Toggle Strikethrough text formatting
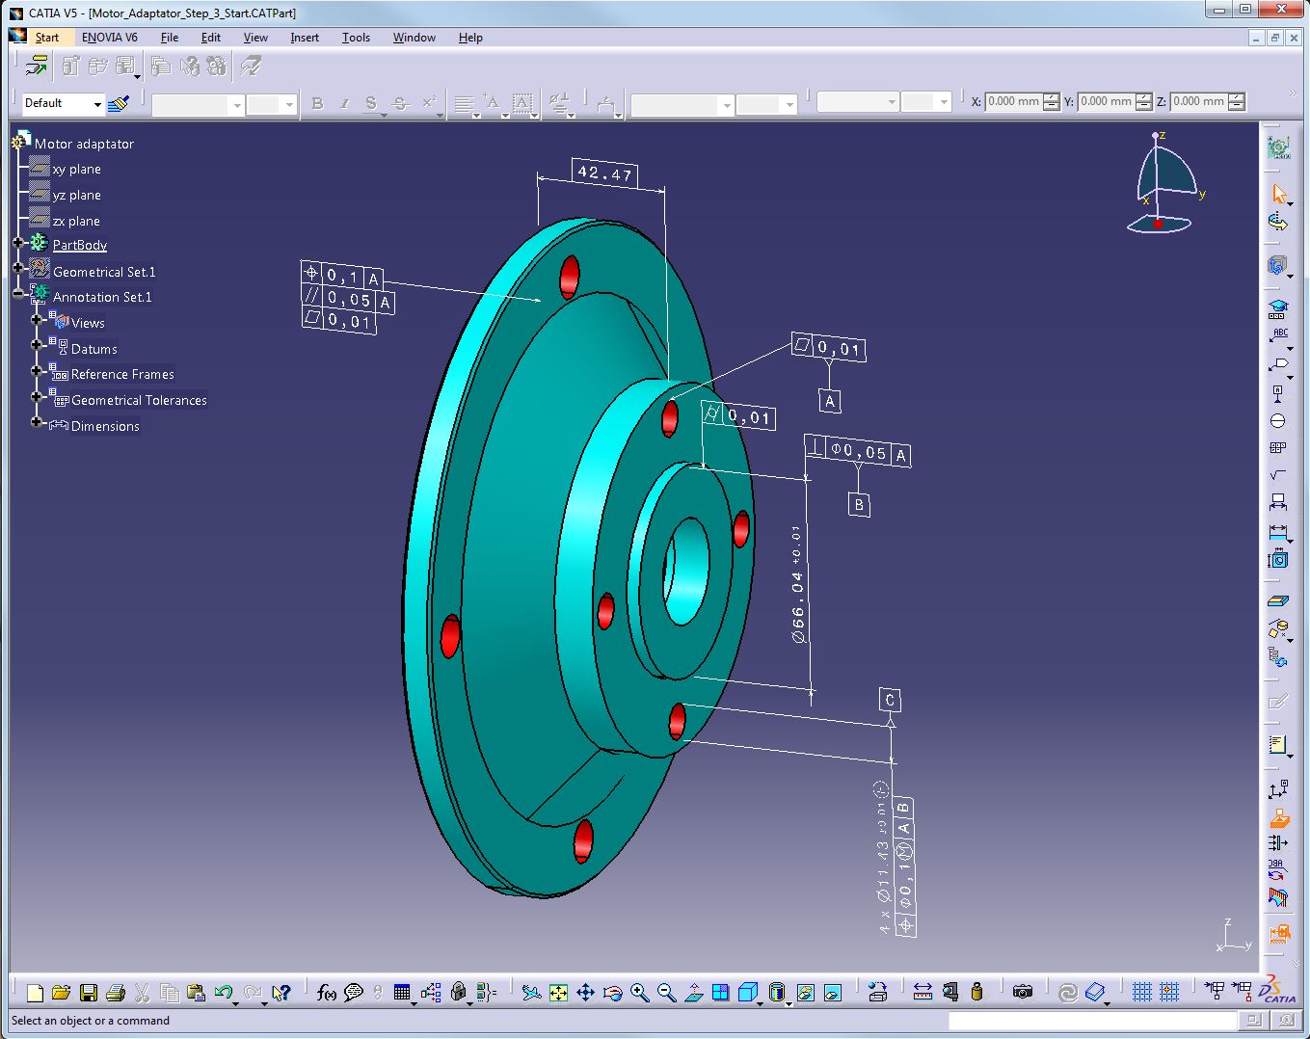Image resolution: width=1310 pixels, height=1039 pixels. pos(401,103)
